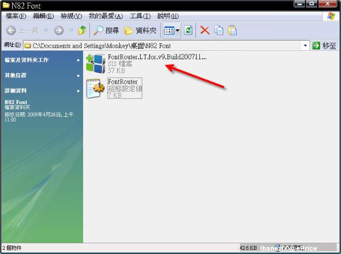The width and height of the screenshot is (341, 254).
Task: Click the 移至 Go button
Action: pos(324,45)
